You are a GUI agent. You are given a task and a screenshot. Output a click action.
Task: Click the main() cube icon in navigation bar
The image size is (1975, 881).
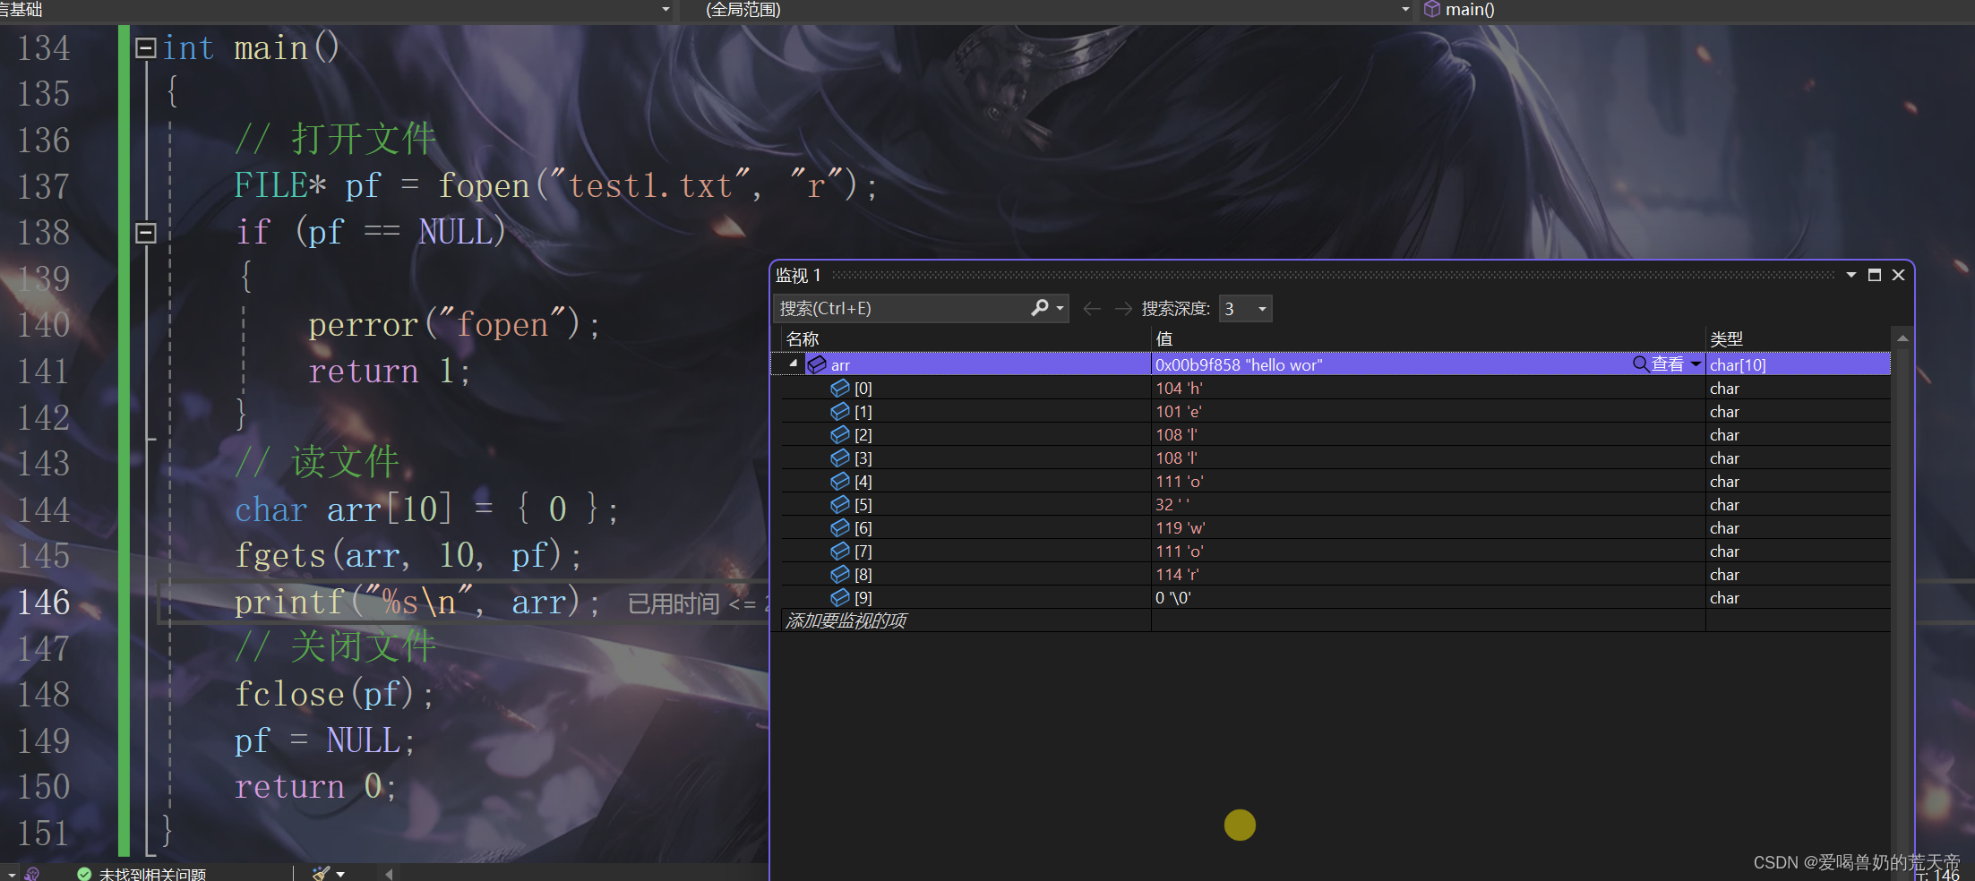(1432, 9)
